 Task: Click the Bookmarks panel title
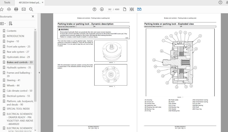tap(6, 16)
